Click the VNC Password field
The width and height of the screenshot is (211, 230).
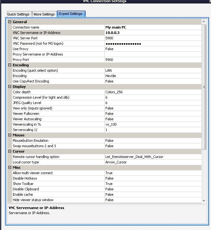pyautogui.click(x=153, y=43)
